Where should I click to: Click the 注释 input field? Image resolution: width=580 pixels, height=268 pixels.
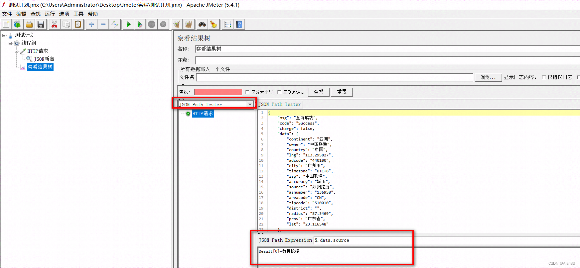pos(387,60)
